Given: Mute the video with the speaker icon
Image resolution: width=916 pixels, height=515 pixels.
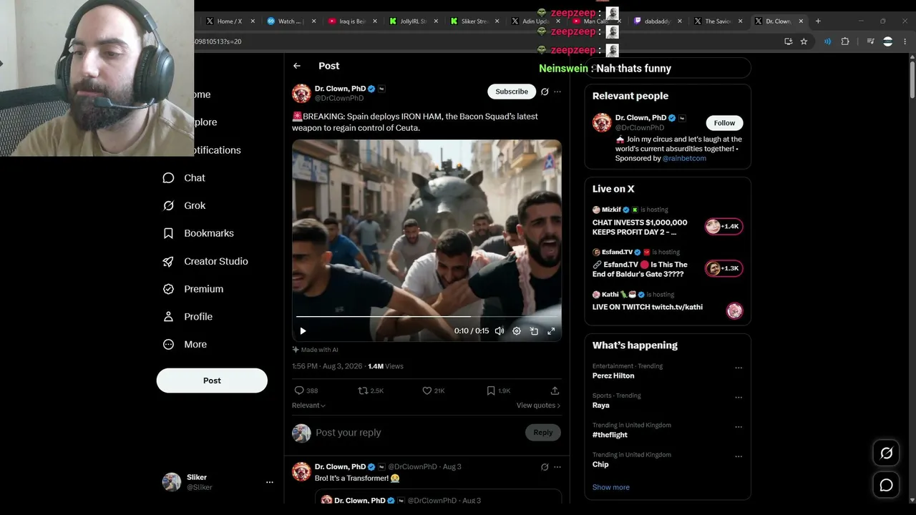Looking at the screenshot, I should (500, 331).
